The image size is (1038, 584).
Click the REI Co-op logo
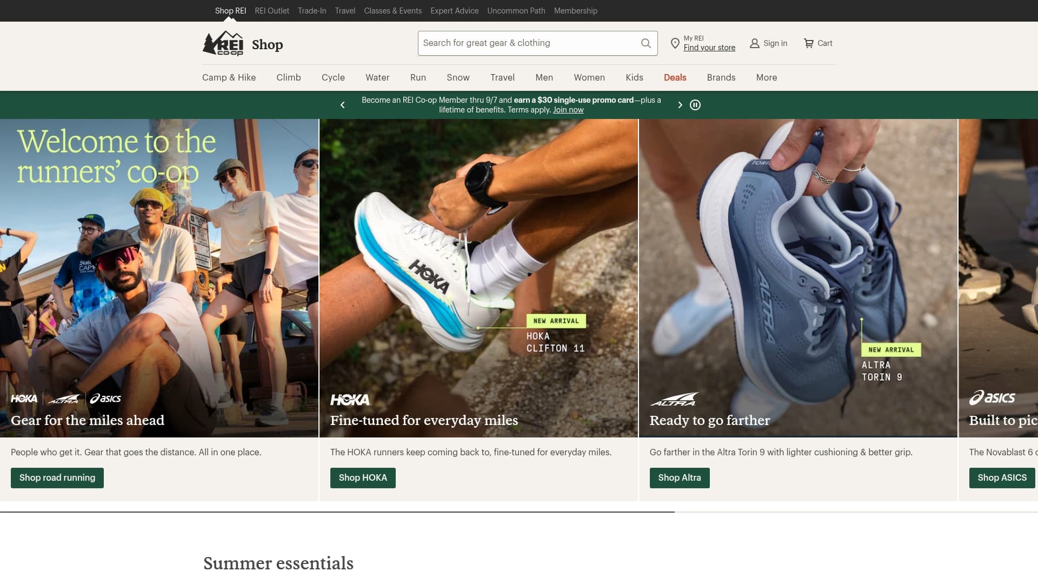click(x=223, y=43)
